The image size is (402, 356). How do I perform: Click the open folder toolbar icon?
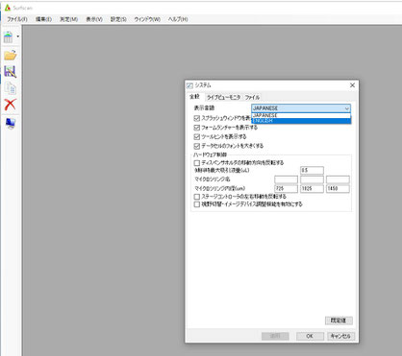point(11,55)
